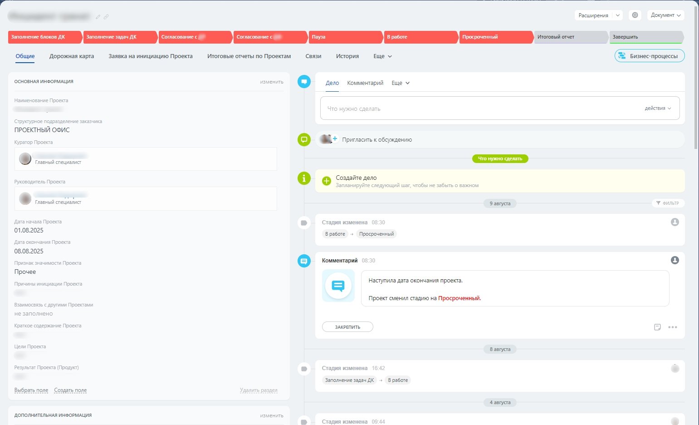The width and height of the screenshot is (699, 425).
Task: Click the pencil icon to rename the title
Action: [x=98, y=17]
